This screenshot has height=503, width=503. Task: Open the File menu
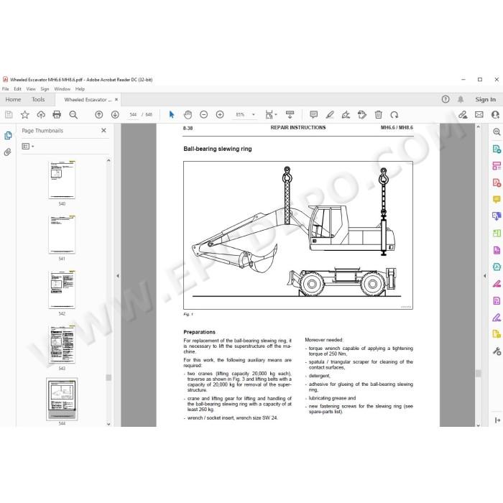6,89
